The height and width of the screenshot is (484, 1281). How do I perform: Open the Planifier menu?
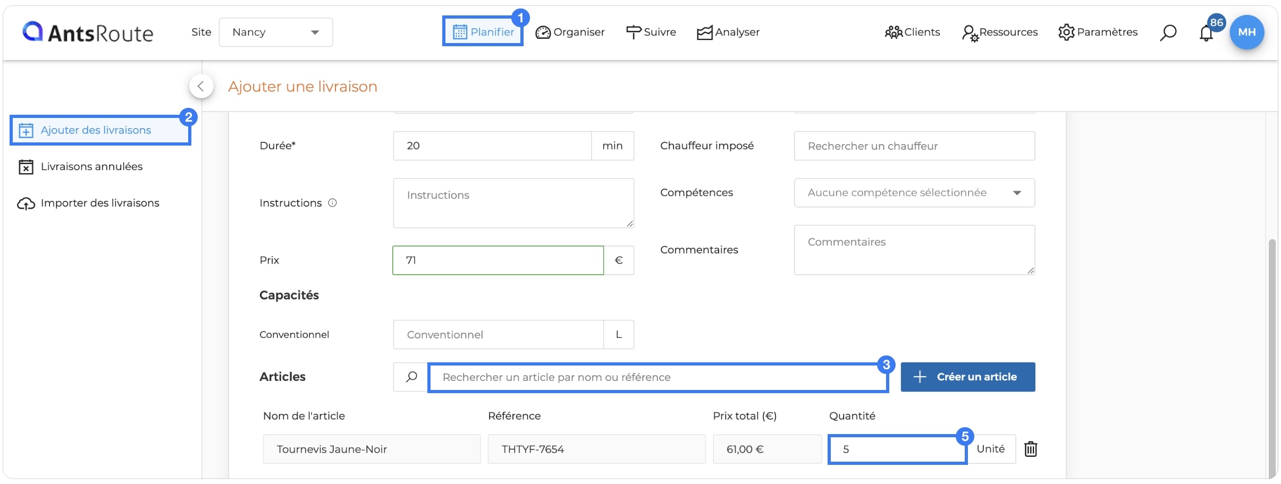[483, 32]
